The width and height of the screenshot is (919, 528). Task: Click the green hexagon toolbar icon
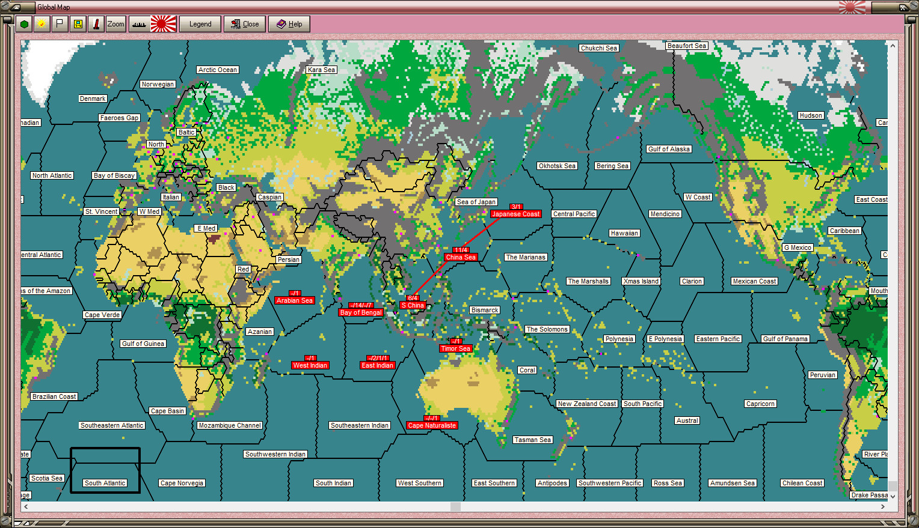point(25,24)
